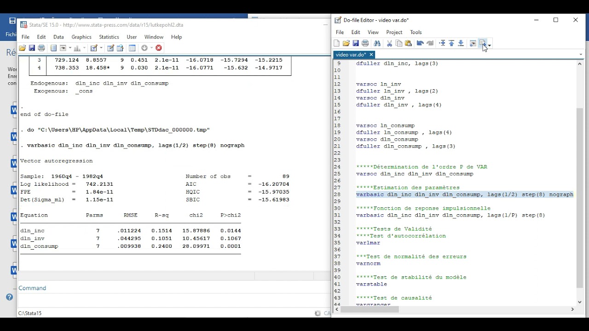
Task: Open the Window menu in Stata
Action: pos(154,37)
